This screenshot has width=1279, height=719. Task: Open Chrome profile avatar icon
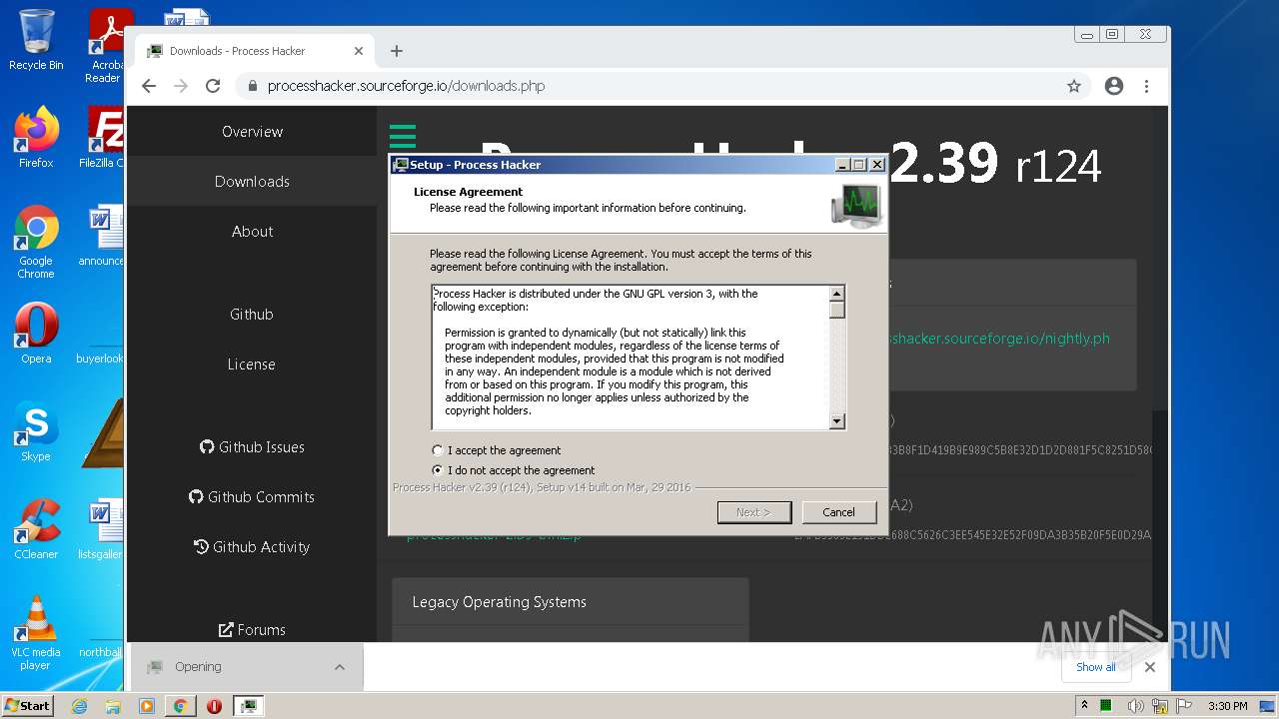pyautogui.click(x=1114, y=86)
